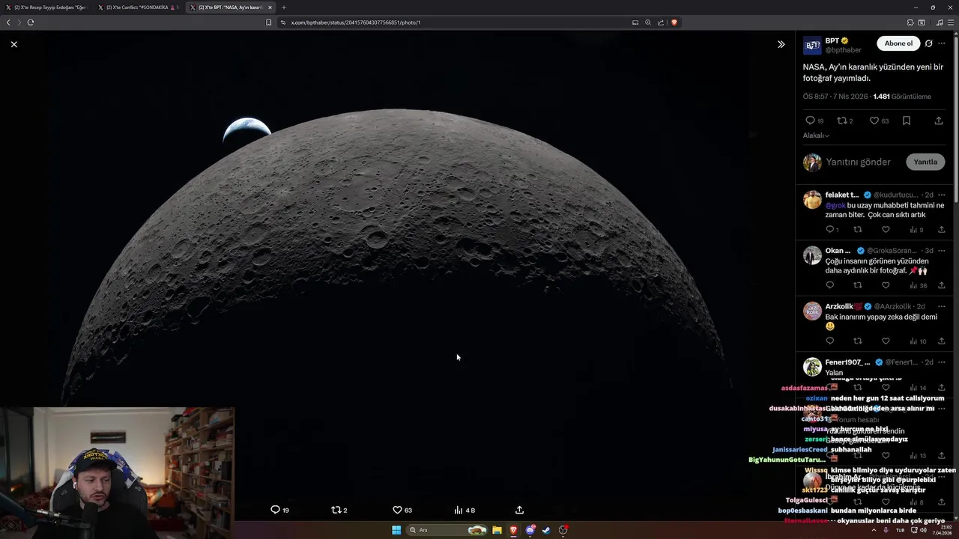Open the three-dot menu on the BPT post

coord(942,43)
